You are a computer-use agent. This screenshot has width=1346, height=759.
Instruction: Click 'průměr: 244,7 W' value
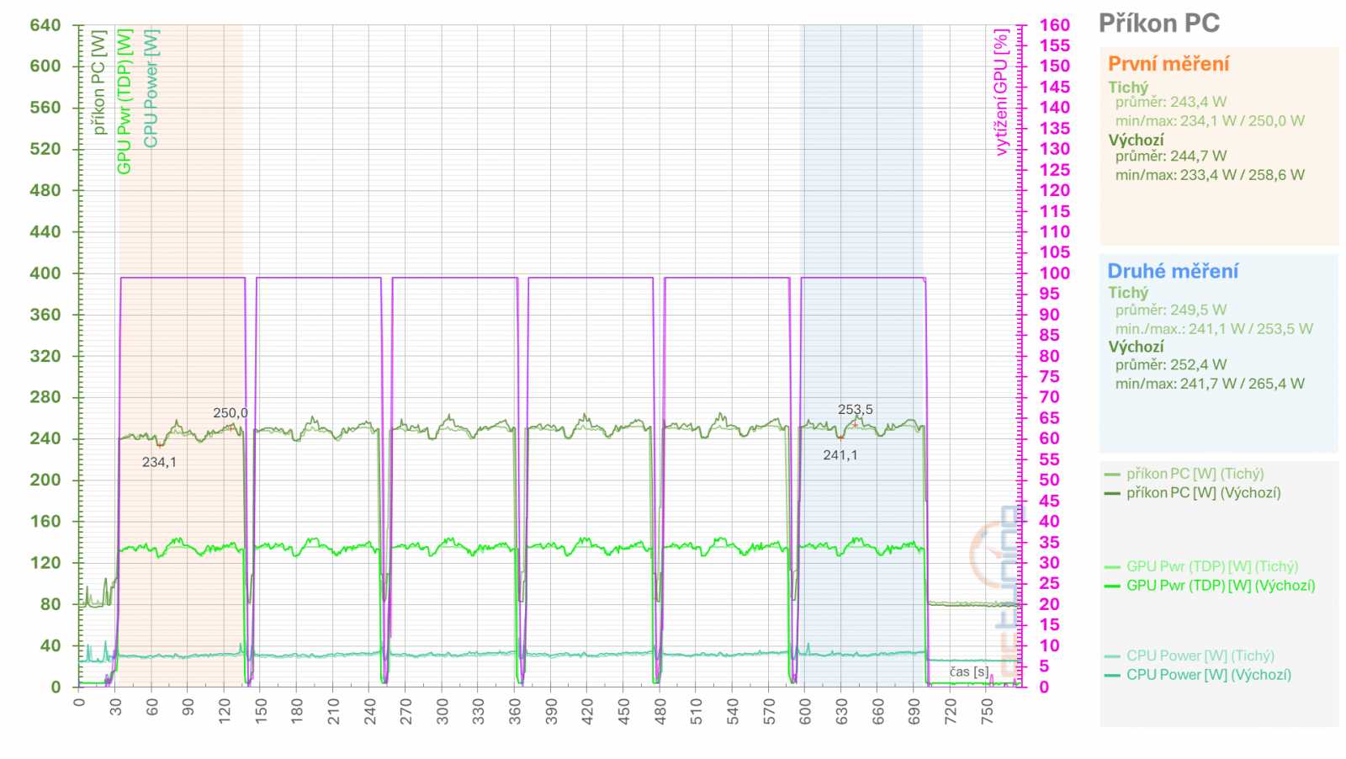tap(1171, 156)
